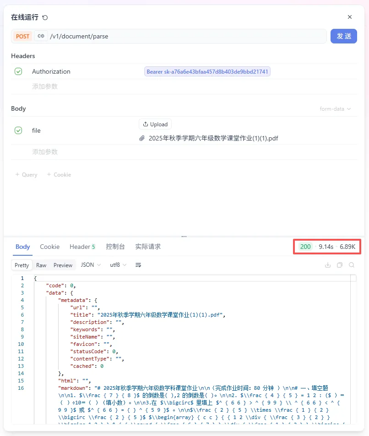Switch to the 控制台 tab
Image resolution: width=369 pixels, height=436 pixels.
point(115,247)
